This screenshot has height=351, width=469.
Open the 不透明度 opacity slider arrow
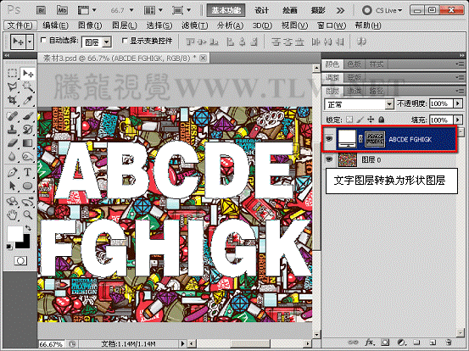pyautogui.click(x=458, y=103)
